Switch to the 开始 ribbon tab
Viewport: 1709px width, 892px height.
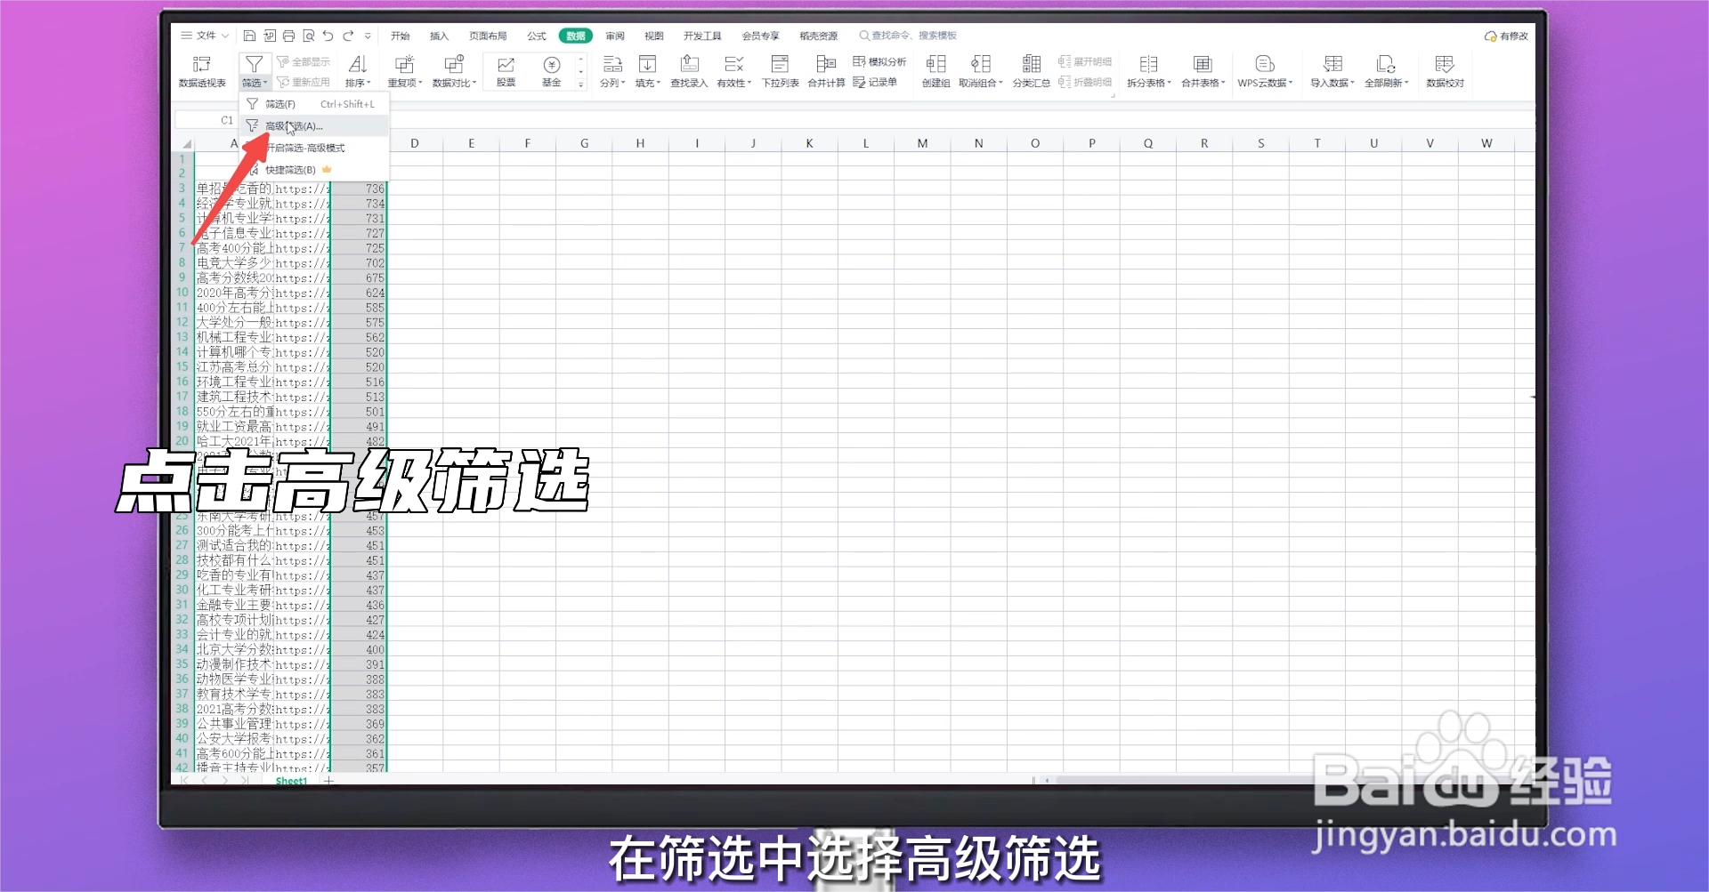click(x=401, y=36)
